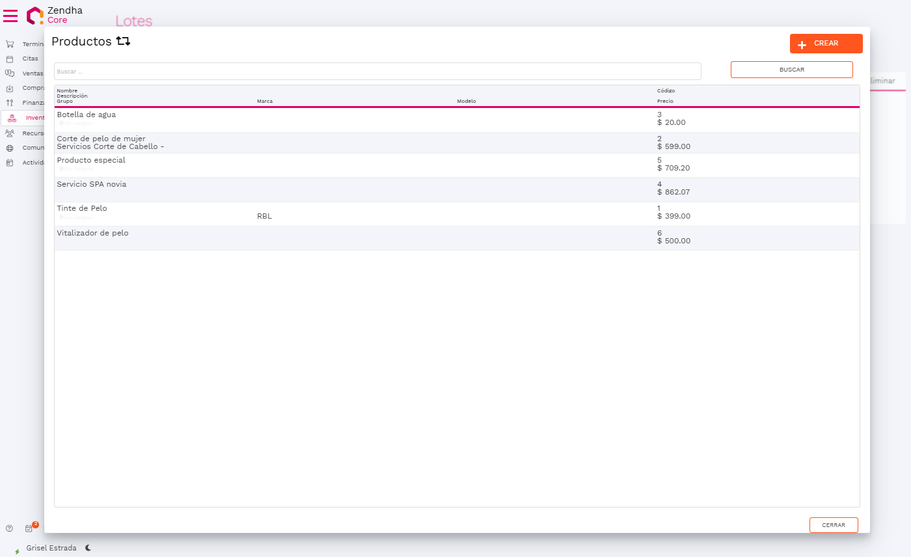This screenshot has height=557, width=911.
Task: Open the Finanzas sidebar icon
Action: tap(10, 103)
